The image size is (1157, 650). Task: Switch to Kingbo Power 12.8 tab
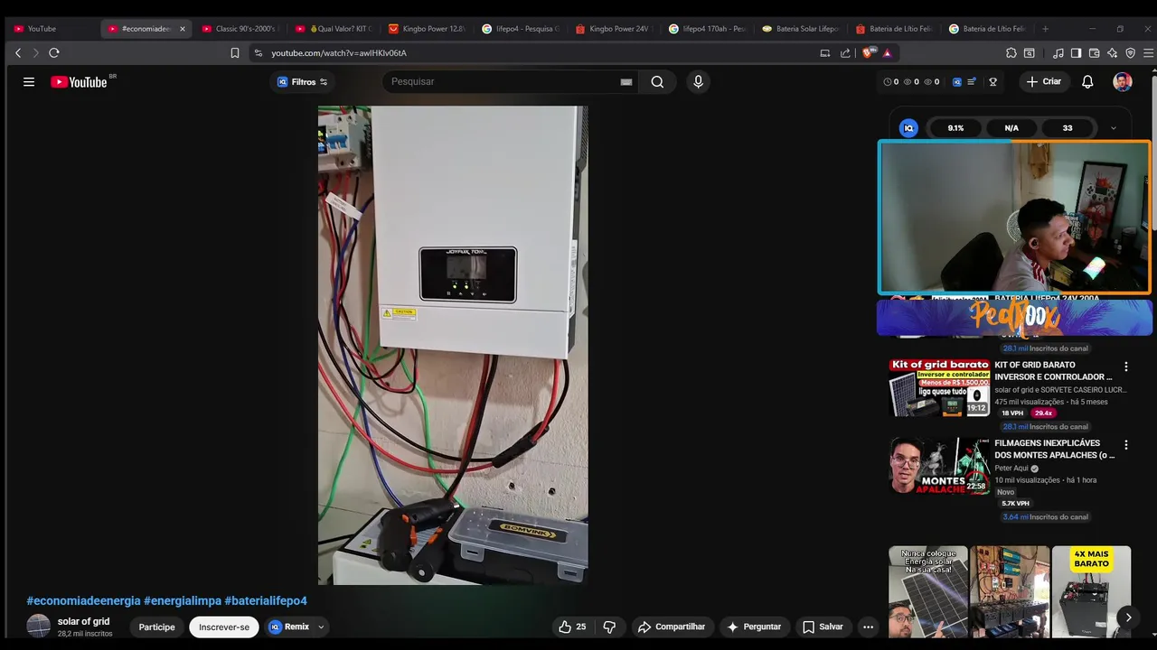point(426,29)
